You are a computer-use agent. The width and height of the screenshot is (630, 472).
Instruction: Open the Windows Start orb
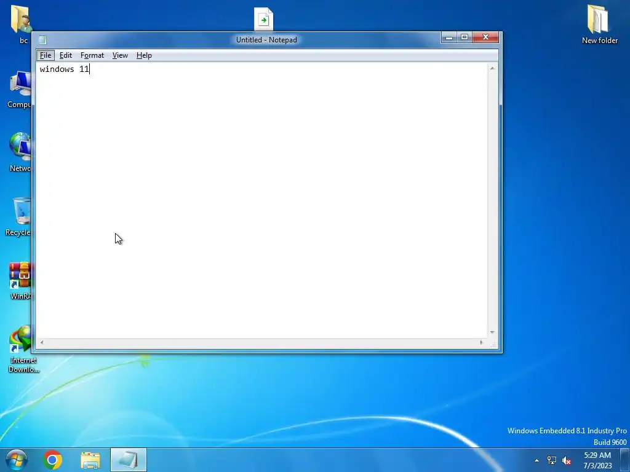coord(17,460)
